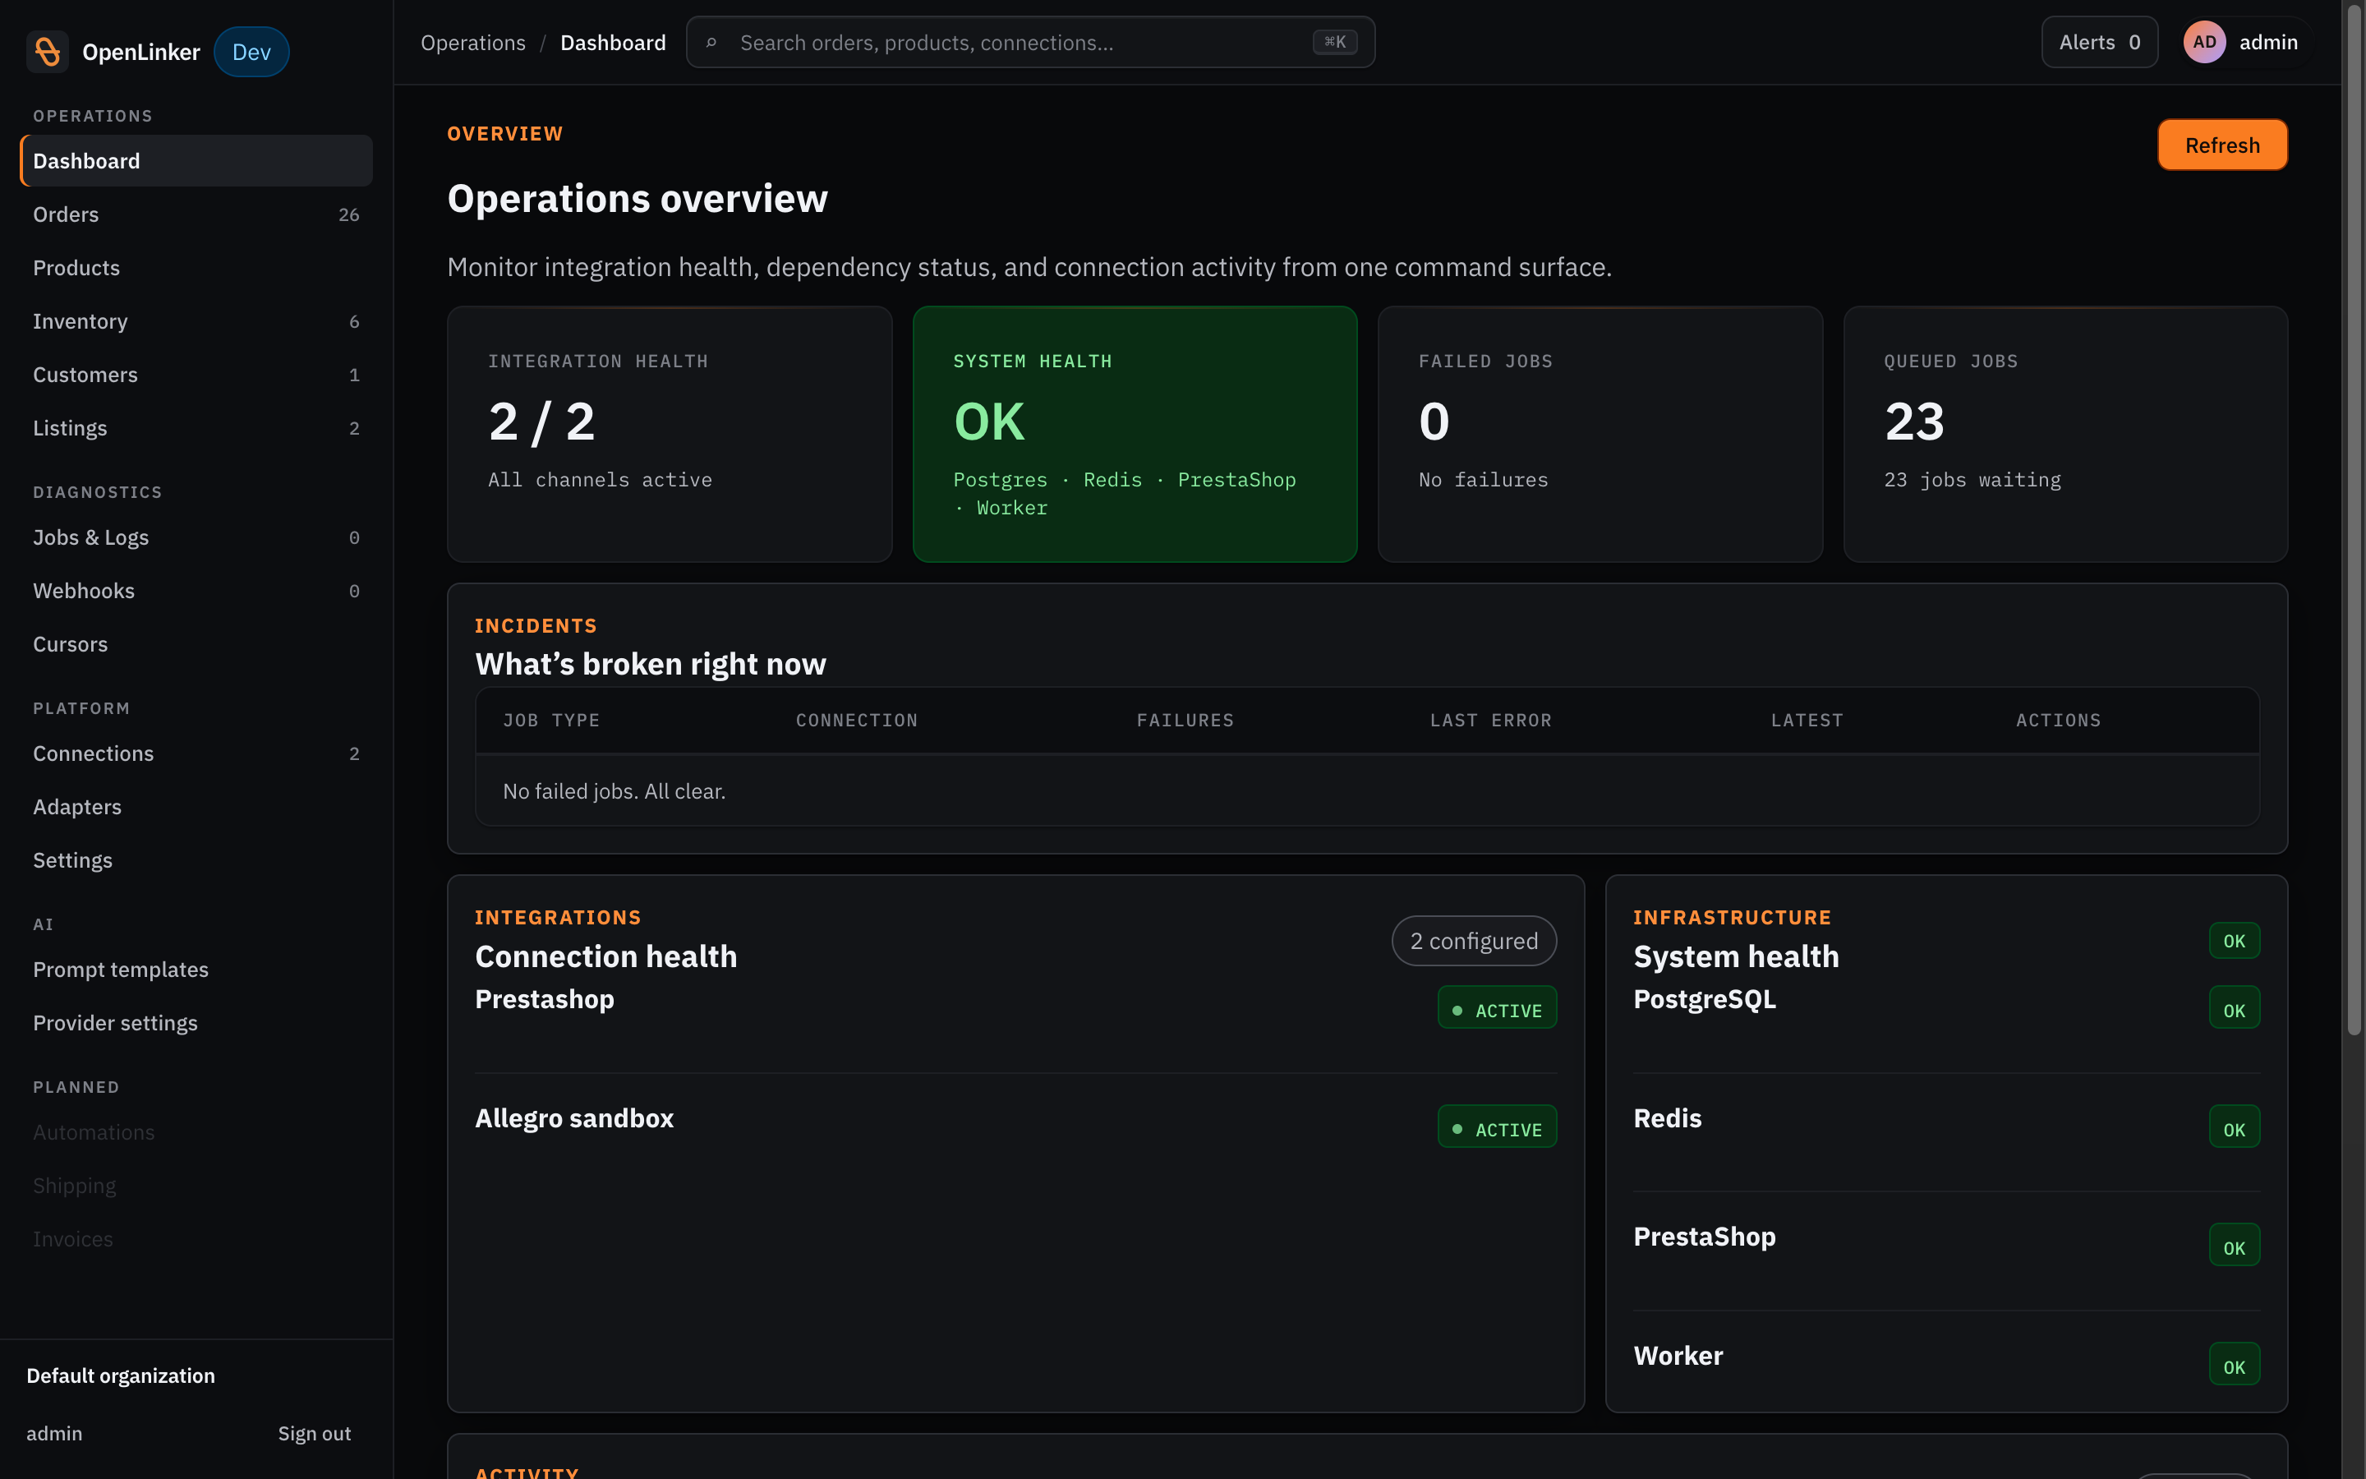
Task: Click the Queued Jobs card
Action: (2064, 435)
